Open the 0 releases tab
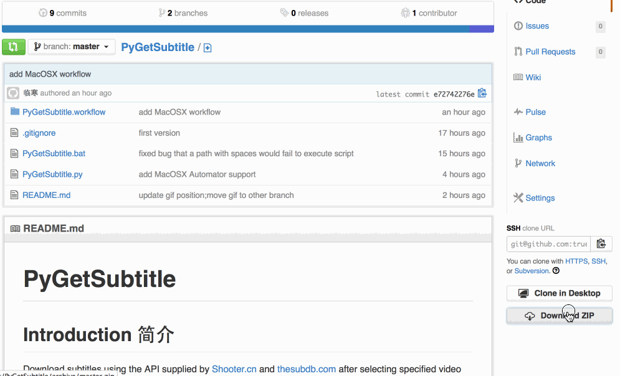This screenshot has width=620, height=376. 305,13
